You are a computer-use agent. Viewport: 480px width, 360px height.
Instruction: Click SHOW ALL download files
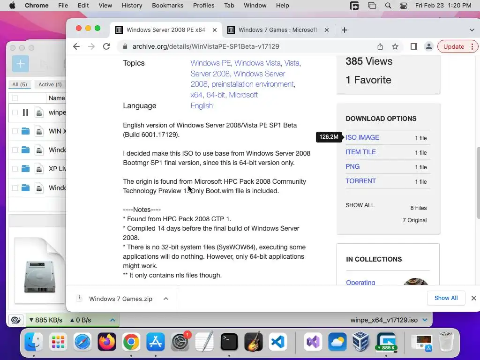tap(360, 205)
